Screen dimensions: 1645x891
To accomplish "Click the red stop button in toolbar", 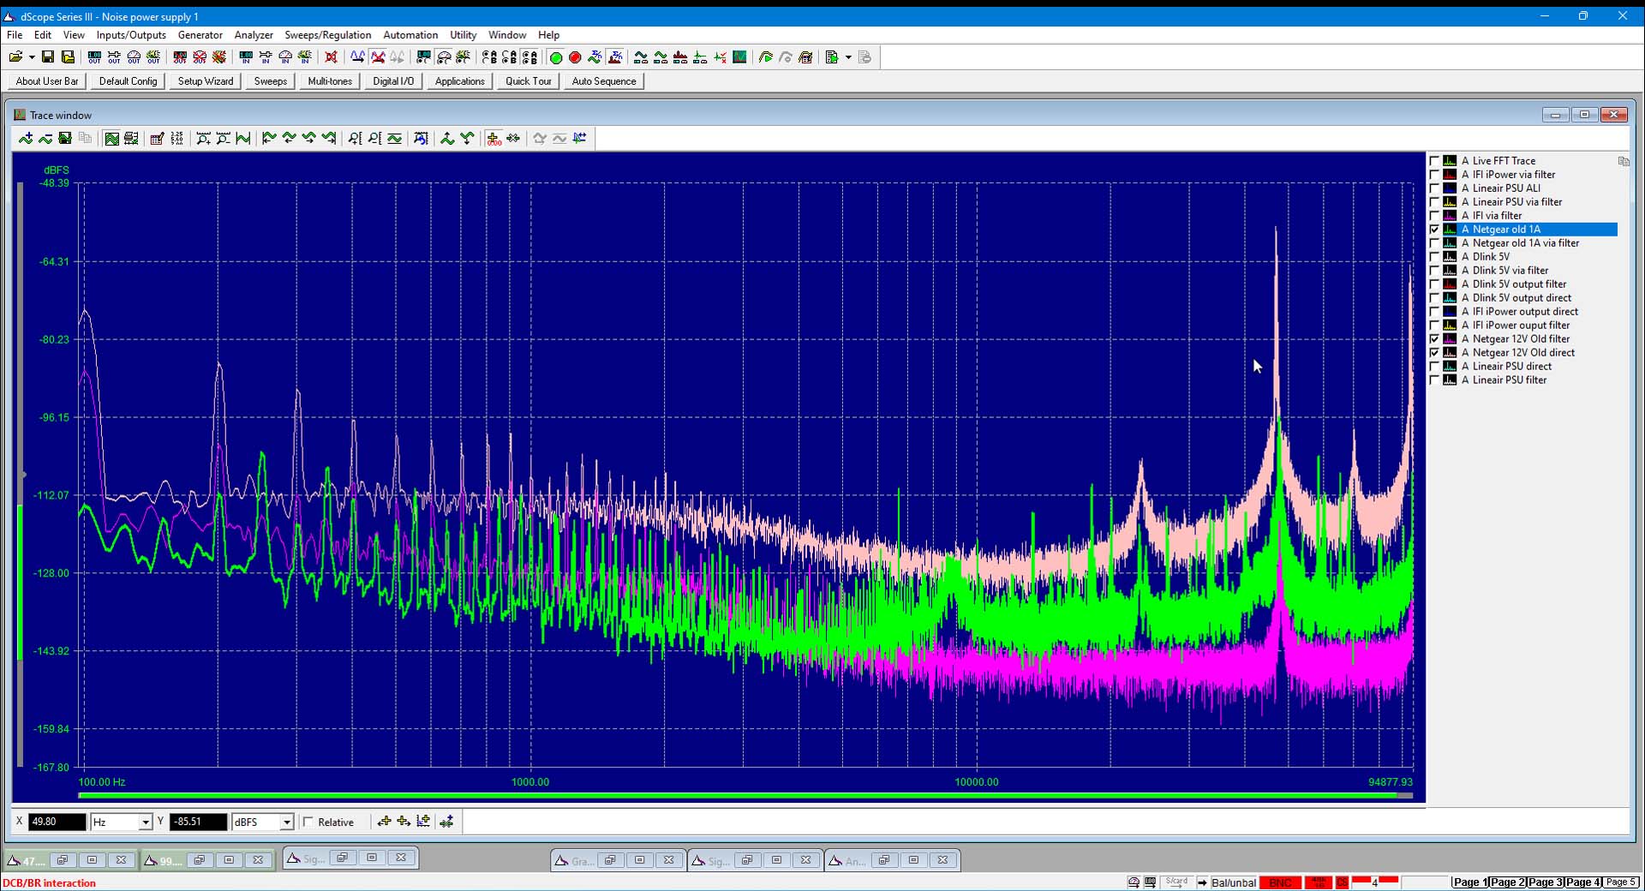I will tap(575, 57).
